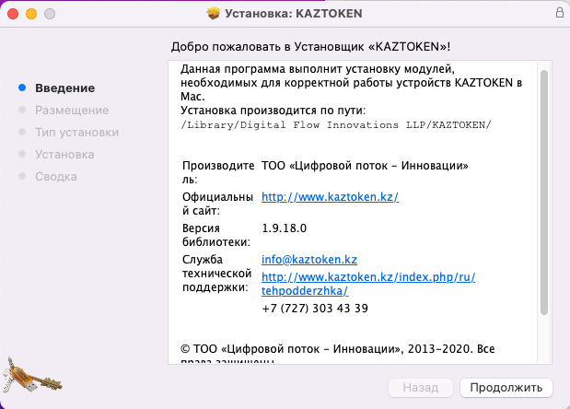The height and width of the screenshot is (409, 570).
Task: Click the blue bullet next to Введение
Action: [x=22, y=88]
